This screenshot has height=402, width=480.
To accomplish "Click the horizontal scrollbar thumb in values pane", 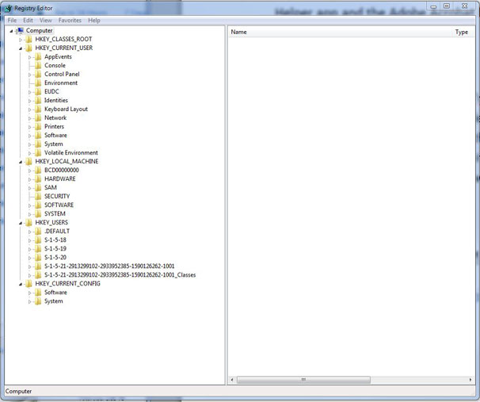I will tap(303, 380).
